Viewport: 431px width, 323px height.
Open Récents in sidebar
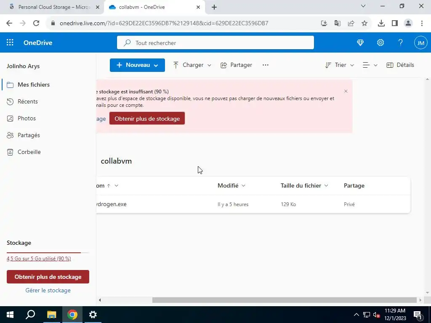pos(27,101)
